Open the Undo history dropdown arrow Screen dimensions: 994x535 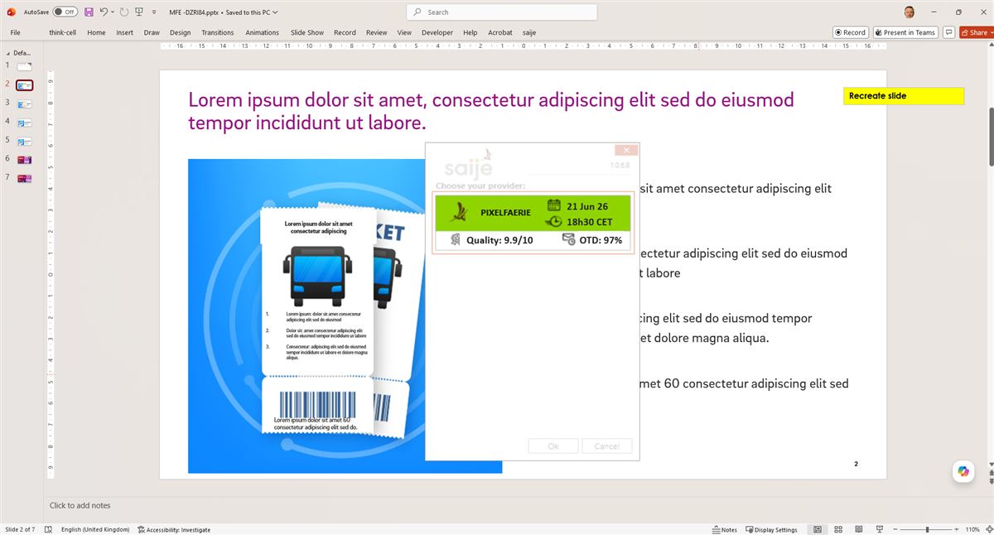(113, 12)
